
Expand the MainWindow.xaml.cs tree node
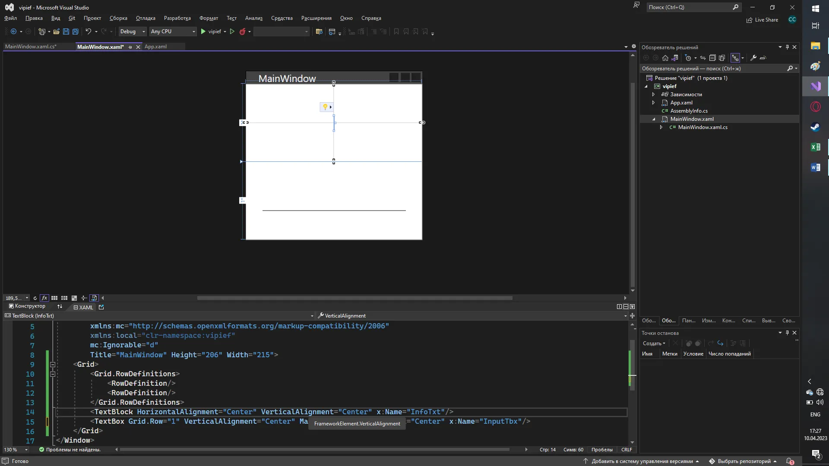tap(661, 127)
